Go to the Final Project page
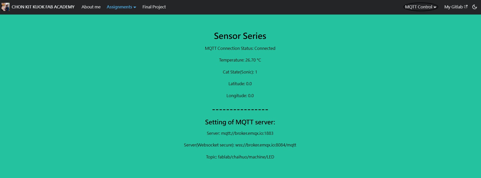The height and width of the screenshot is (178, 481). pyautogui.click(x=154, y=7)
